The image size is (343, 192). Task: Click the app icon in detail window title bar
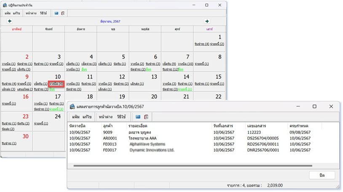coord(72,106)
